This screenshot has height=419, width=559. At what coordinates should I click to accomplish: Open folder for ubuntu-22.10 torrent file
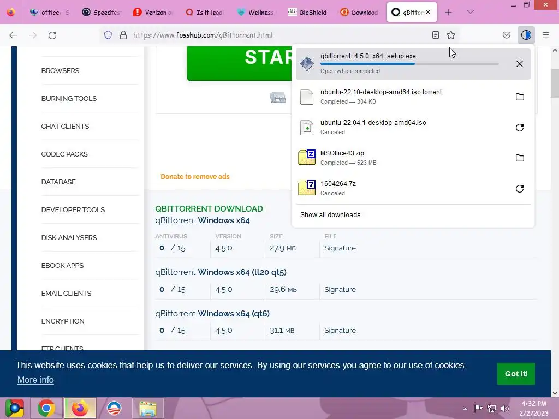(520, 97)
